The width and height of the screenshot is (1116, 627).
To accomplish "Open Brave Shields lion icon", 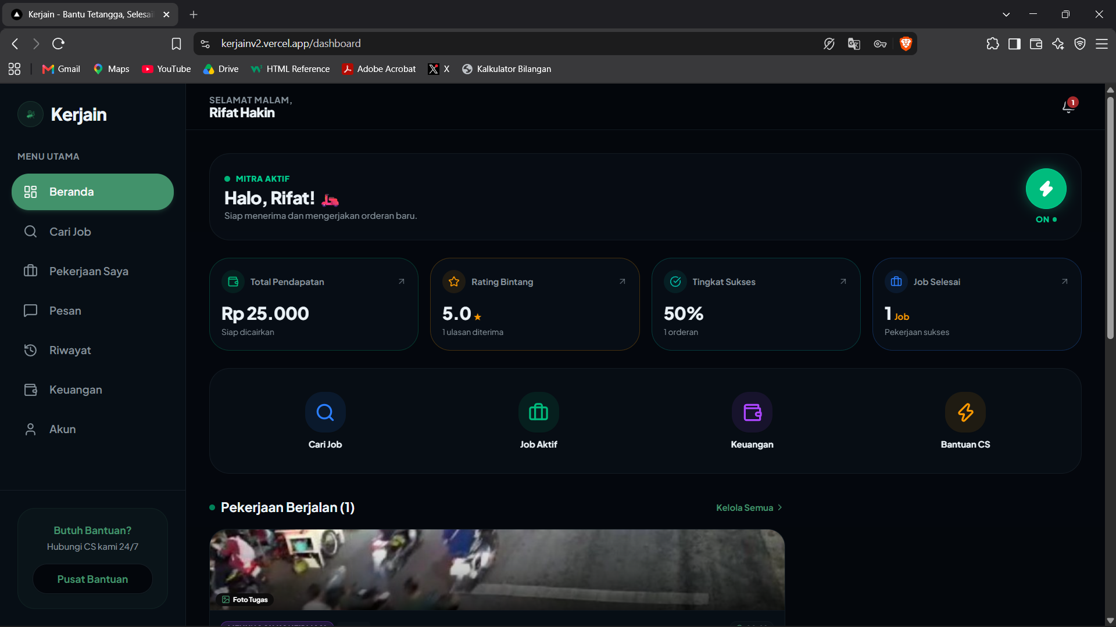I will tap(906, 44).
